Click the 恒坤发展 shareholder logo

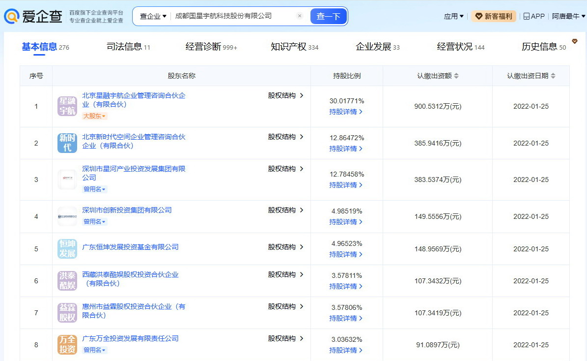(x=67, y=248)
